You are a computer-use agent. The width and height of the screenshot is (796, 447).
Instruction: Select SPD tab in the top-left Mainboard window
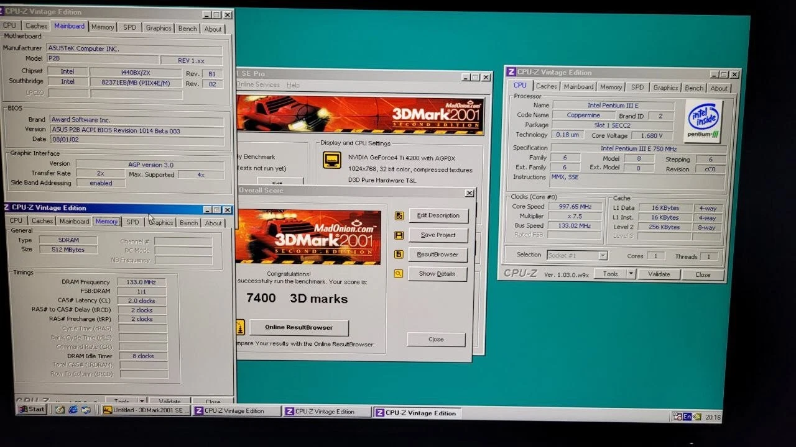click(x=129, y=28)
